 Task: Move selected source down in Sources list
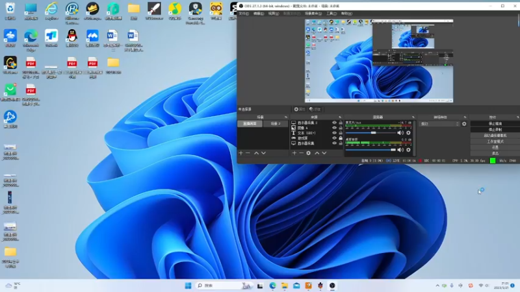click(324, 153)
